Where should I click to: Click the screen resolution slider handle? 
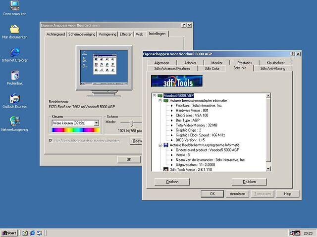point(132,123)
